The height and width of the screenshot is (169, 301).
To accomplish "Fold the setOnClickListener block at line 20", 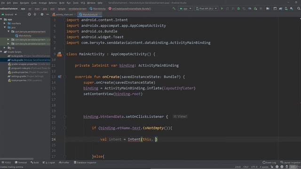I will [x=65, y=117].
